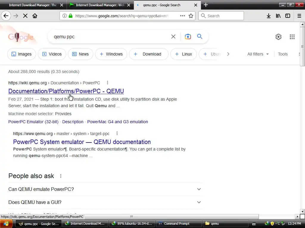This screenshot has height=228, width=305.
Task: Add Linux to search query
Action: [183, 54]
